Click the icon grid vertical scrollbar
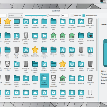The width and height of the screenshot is (107, 107). [x=97, y=45]
